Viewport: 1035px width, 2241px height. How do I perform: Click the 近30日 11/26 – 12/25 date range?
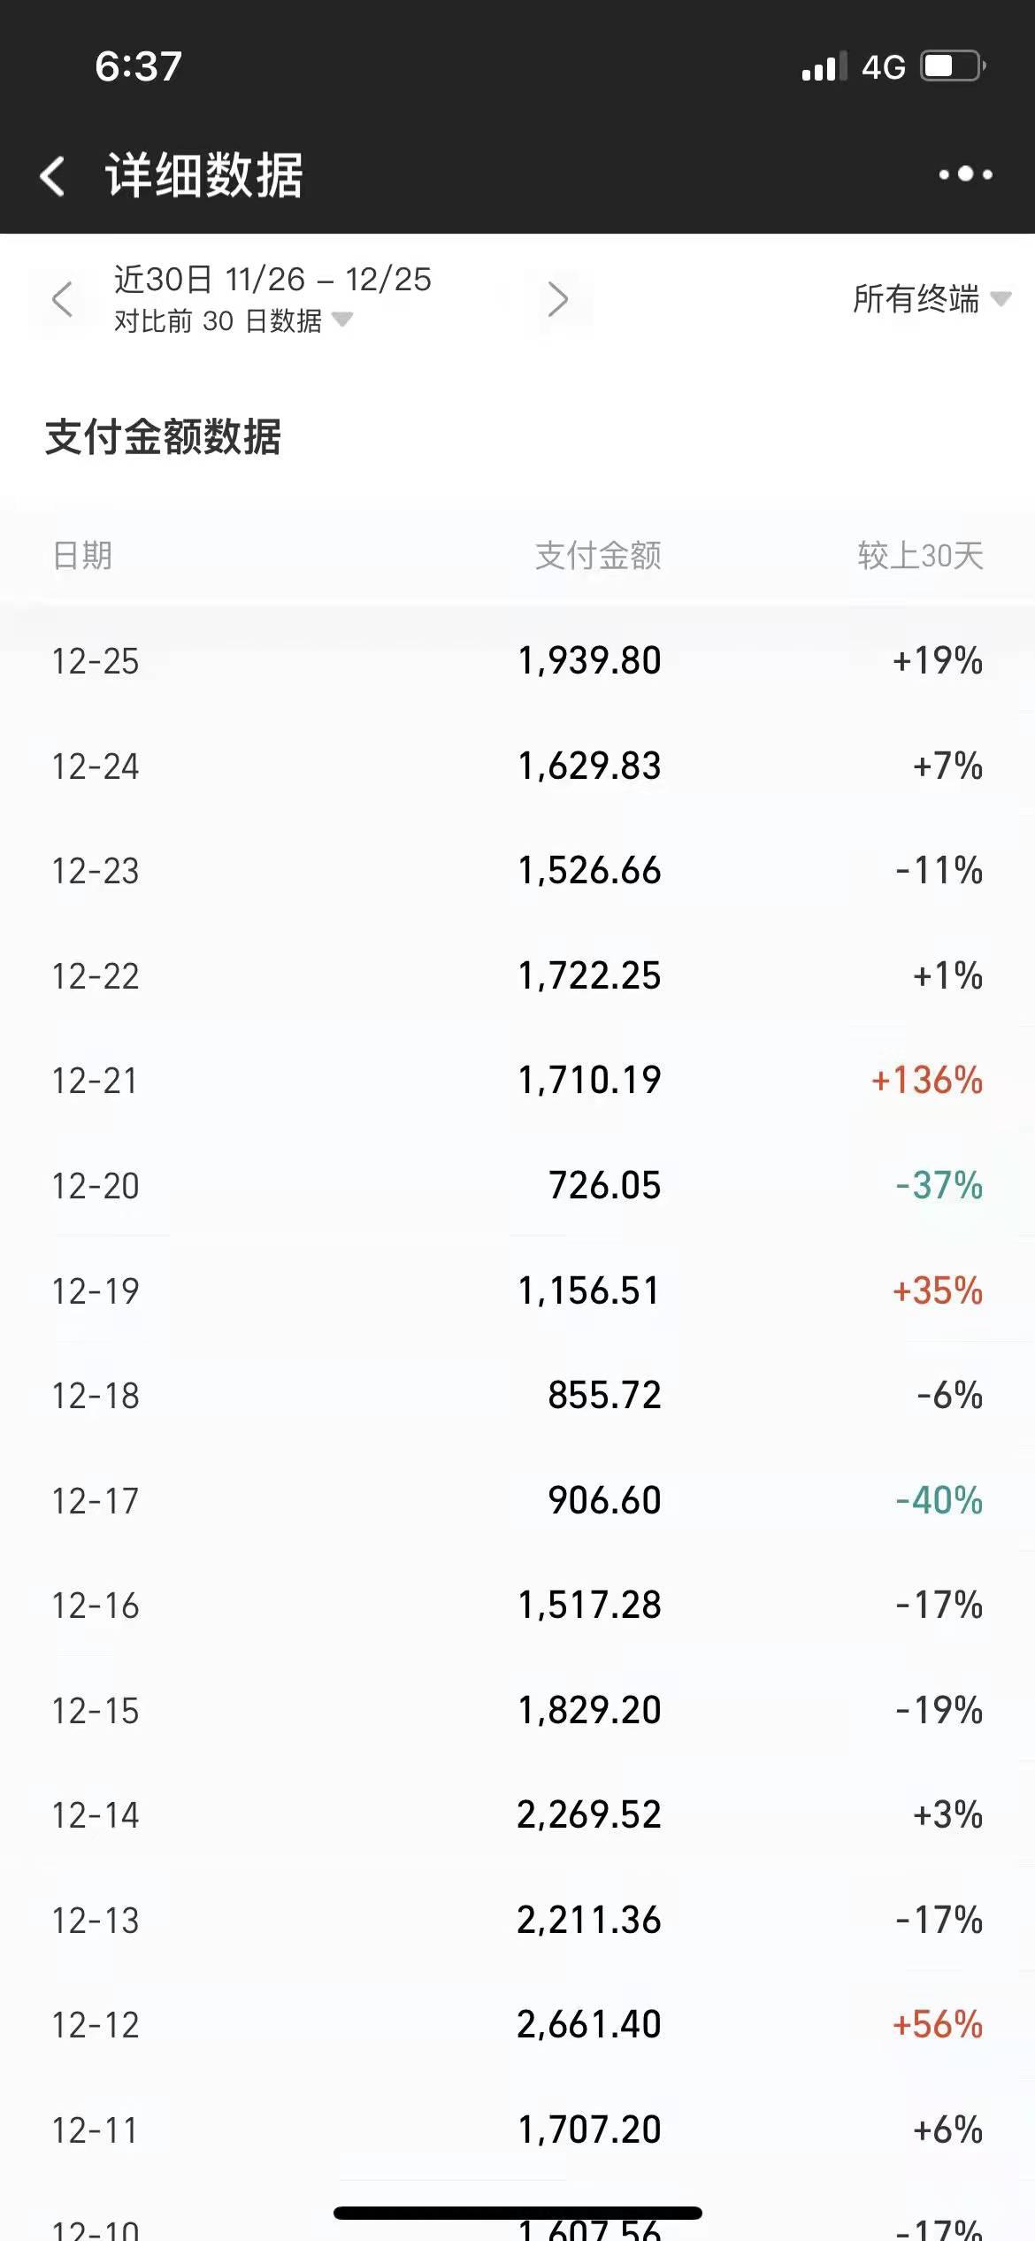[x=272, y=280]
